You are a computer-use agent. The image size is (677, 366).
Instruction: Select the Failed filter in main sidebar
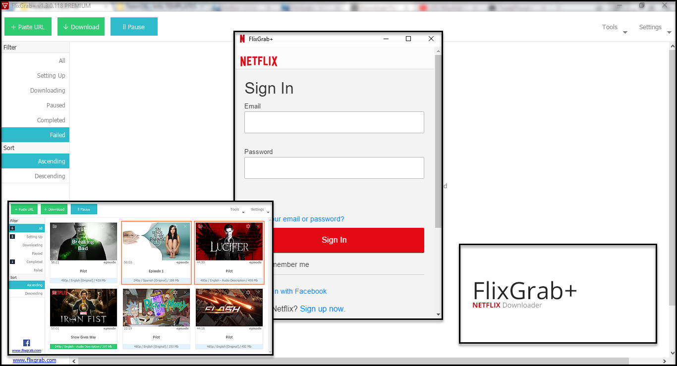[x=35, y=135]
